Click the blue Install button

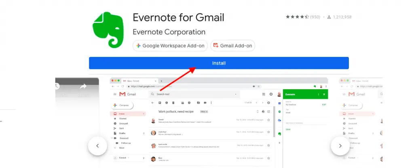[x=219, y=63]
